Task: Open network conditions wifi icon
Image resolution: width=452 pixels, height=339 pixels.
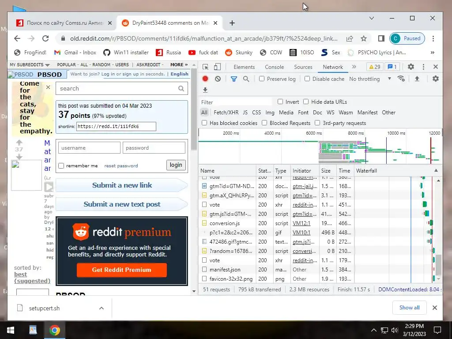Action: [x=401, y=79]
